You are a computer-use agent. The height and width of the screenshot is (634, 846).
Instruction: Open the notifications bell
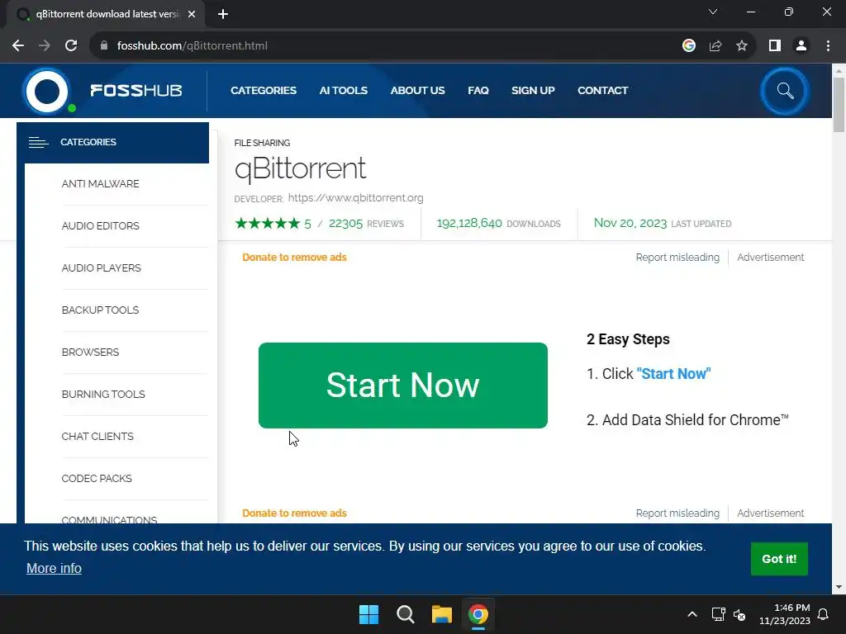tap(824, 614)
